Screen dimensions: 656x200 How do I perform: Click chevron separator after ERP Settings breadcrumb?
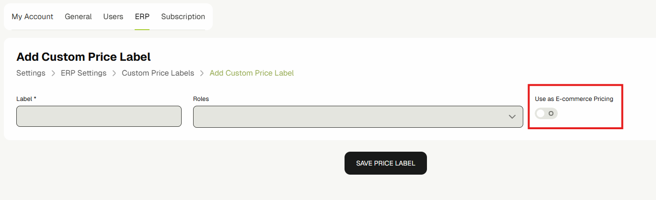tap(114, 73)
